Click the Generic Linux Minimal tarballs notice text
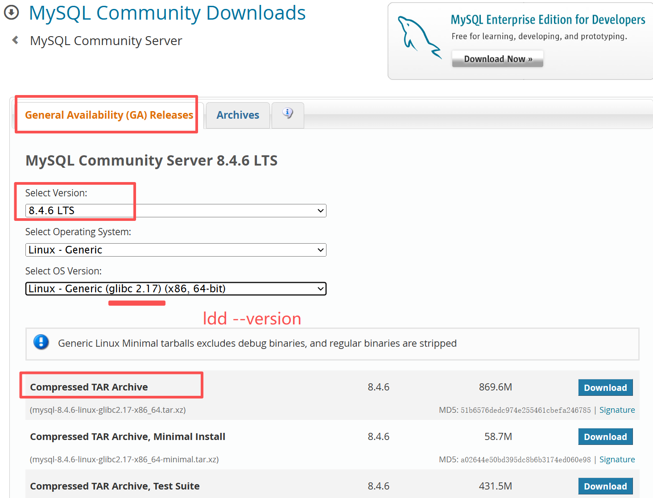This screenshot has width=653, height=498. click(257, 343)
